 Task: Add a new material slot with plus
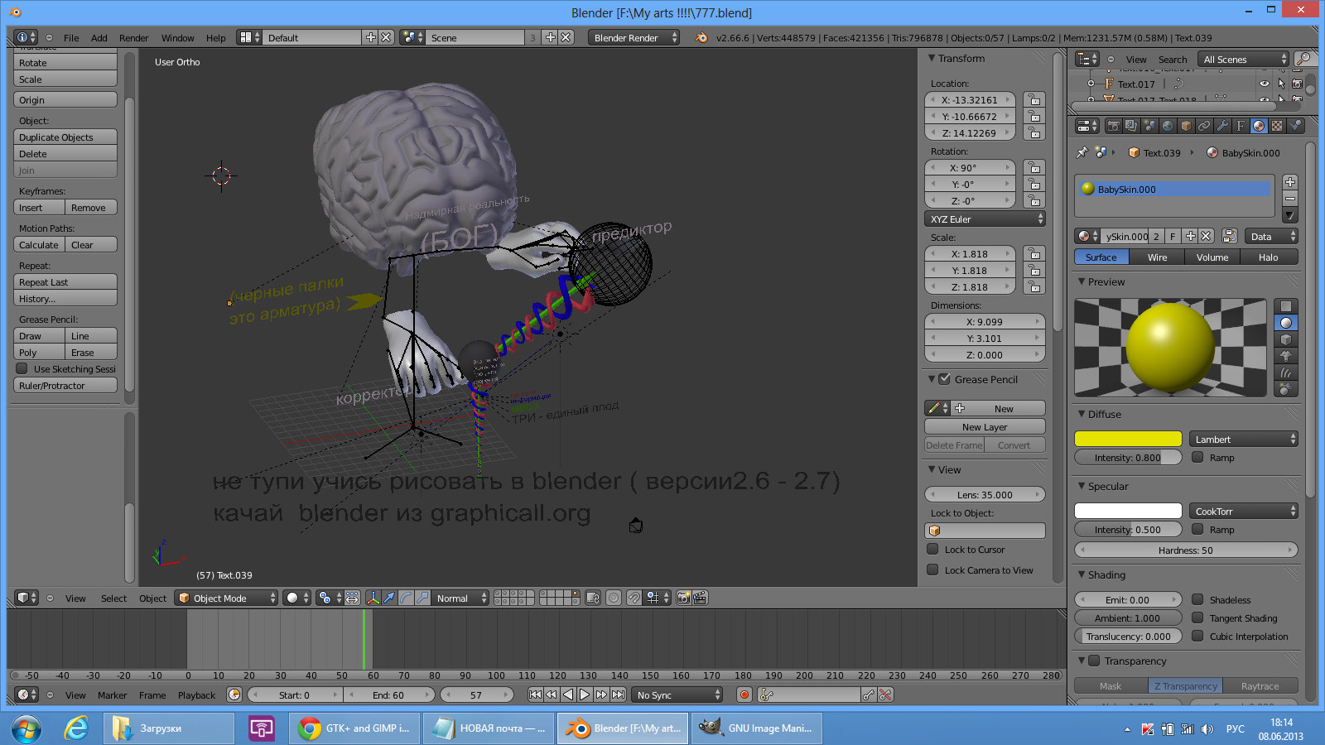coord(1289,182)
